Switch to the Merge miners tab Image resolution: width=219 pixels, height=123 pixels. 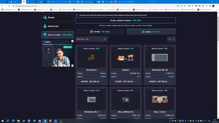click(x=100, y=32)
